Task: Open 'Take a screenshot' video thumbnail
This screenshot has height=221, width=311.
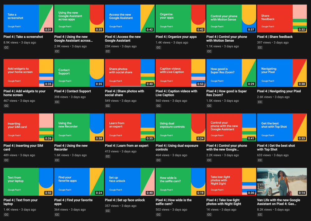Action: pyautogui.click(x=28, y=19)
